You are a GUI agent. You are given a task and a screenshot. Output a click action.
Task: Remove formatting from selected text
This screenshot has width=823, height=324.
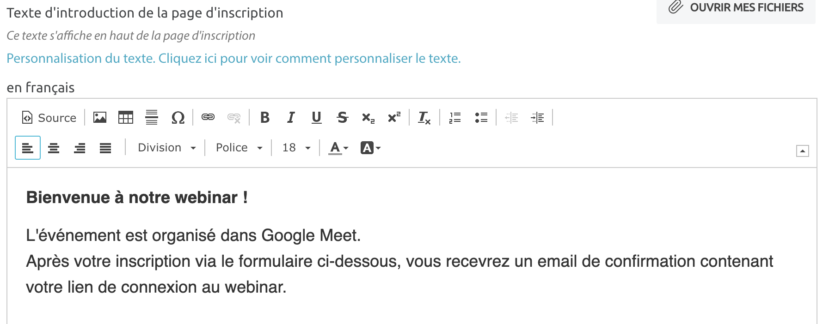point(424,118)
